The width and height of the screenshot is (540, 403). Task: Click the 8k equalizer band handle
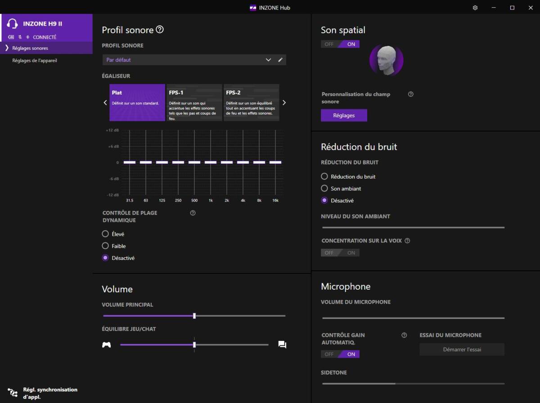tap(259, 162)
